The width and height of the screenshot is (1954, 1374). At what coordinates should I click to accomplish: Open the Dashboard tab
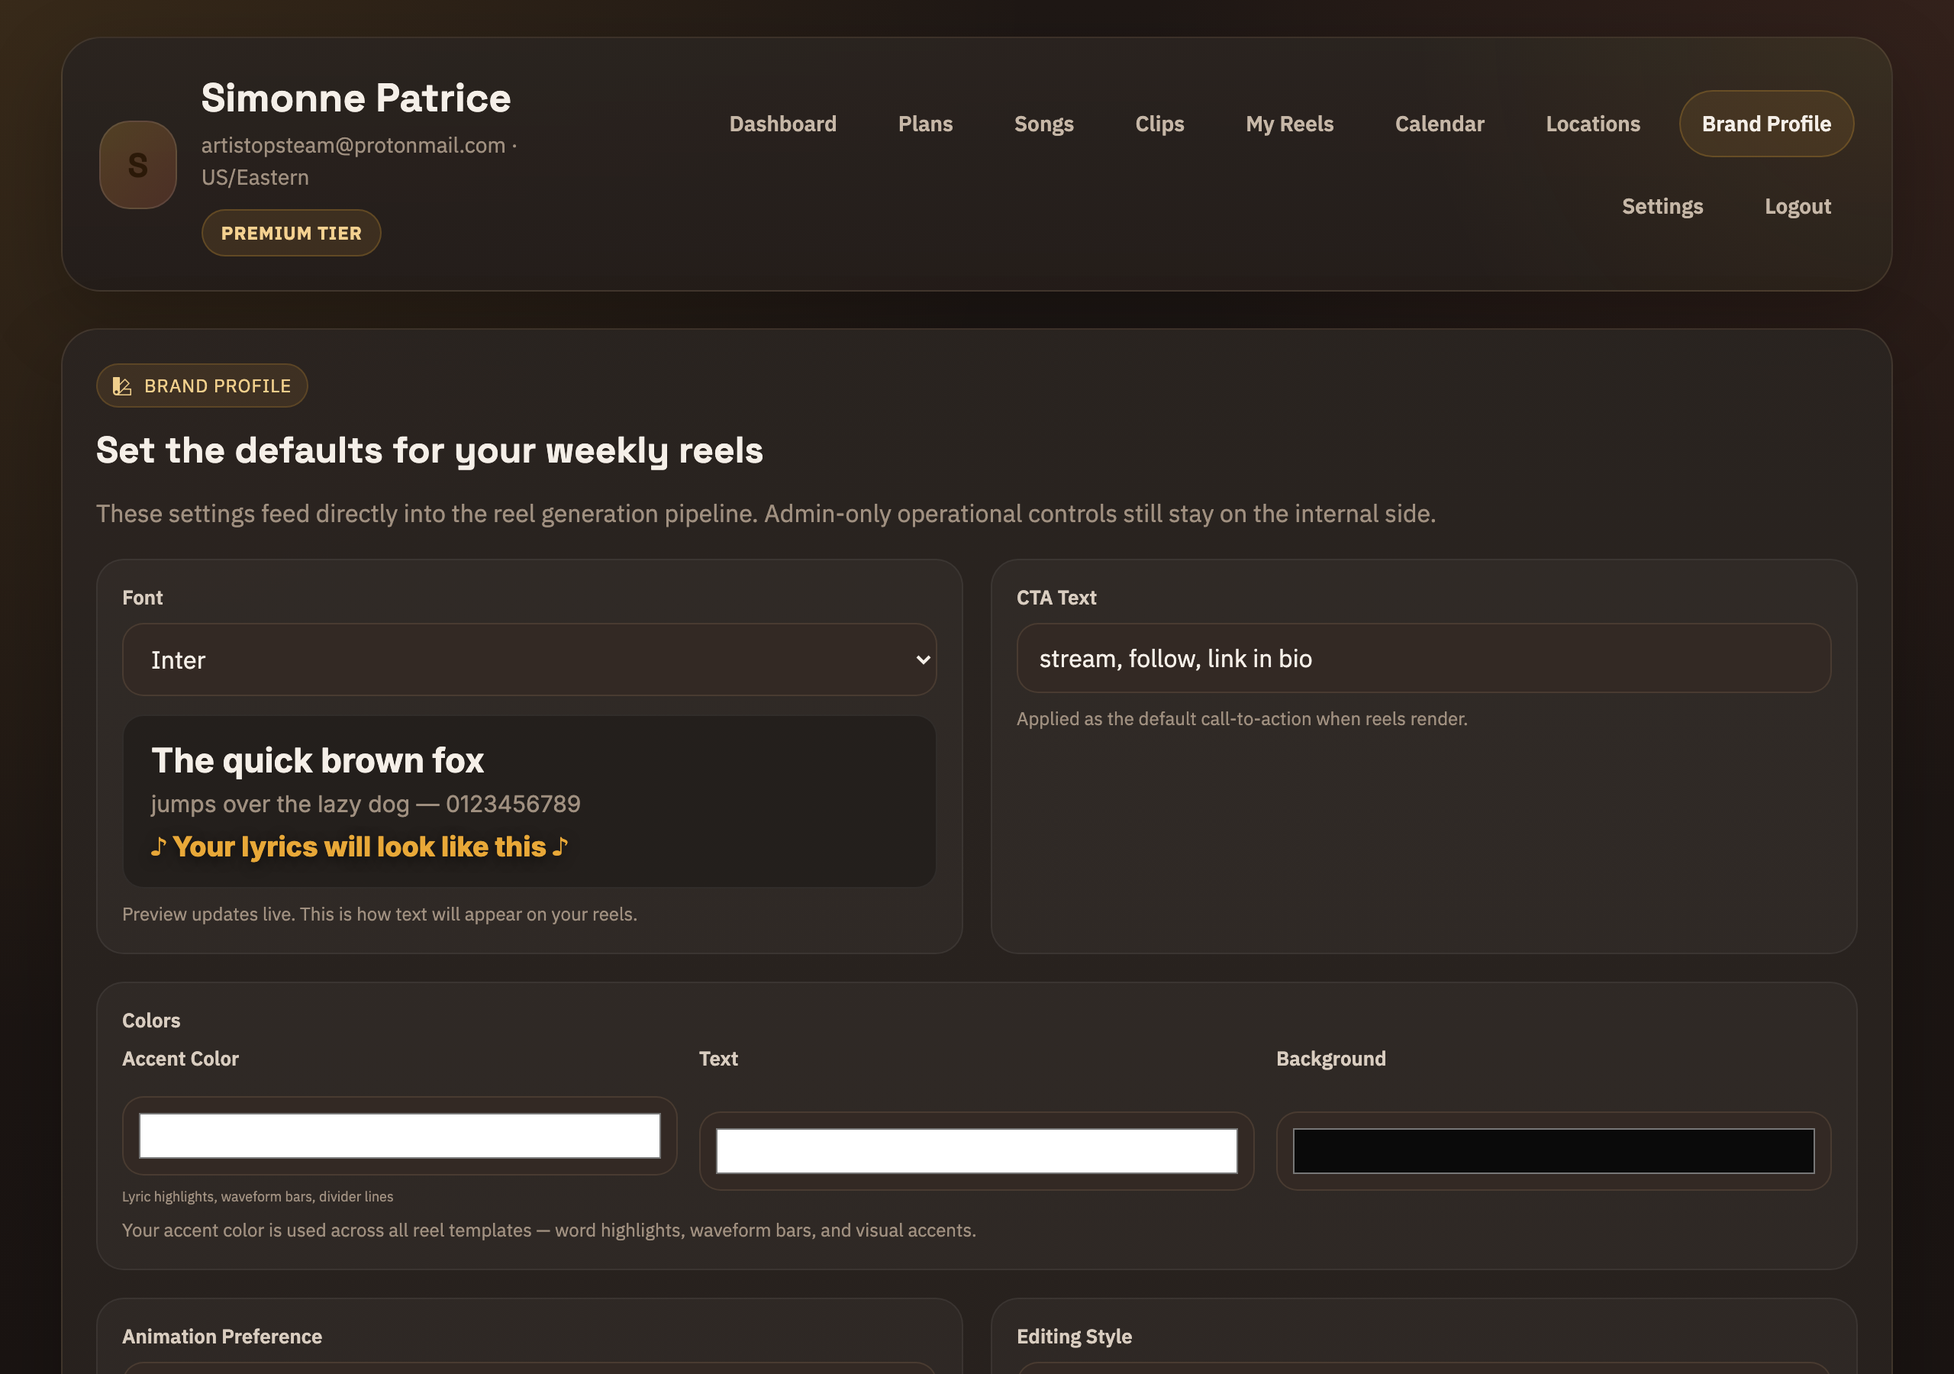tap(782, 124)
